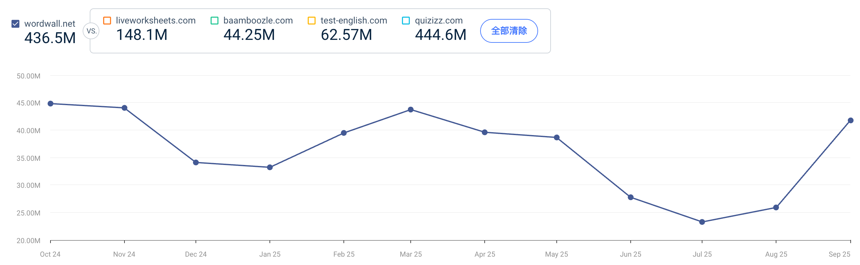Click the 30.00M y-axis label
Image resolution: width=860 pixels, height=265 pixels.
tap(28, 186)
